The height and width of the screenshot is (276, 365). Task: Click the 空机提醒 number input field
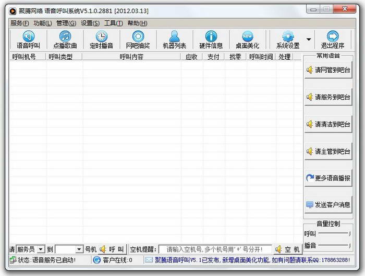tap(215, 249)
